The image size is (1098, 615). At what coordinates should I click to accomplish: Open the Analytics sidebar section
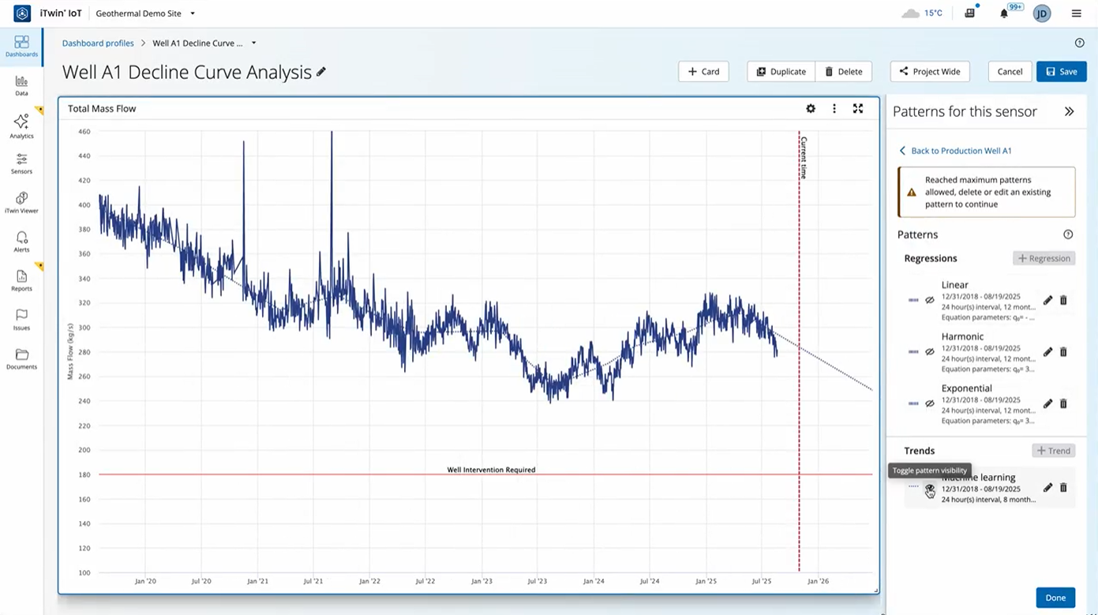click(x=21, y=126)
